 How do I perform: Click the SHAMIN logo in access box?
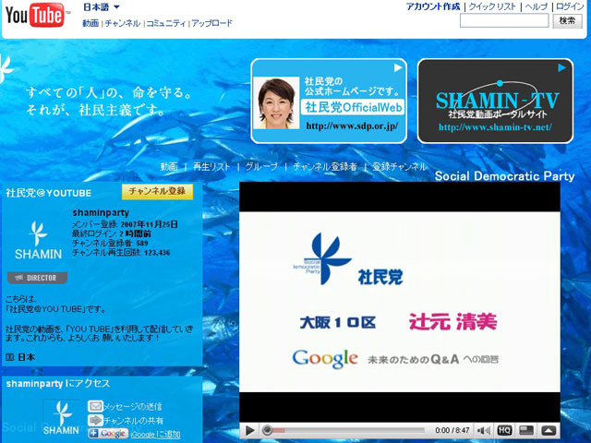point(61,418)
